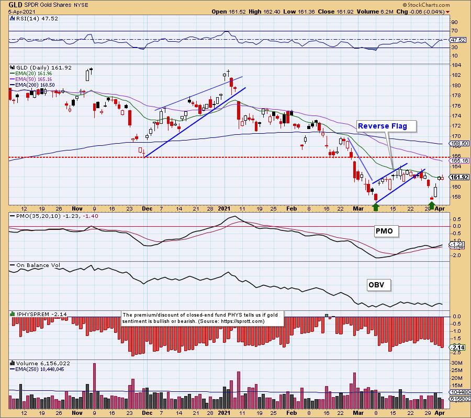Screen dimensions: 471x418
Task: Click the Mar label on price panel axis
Action: pos(358,208)
